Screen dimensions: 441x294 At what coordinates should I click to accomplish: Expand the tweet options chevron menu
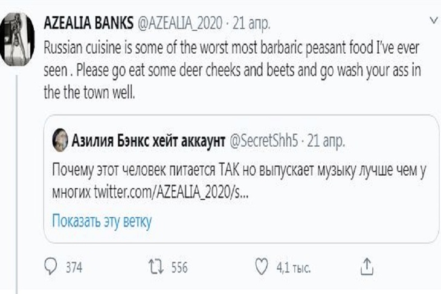tap(433, 21)
